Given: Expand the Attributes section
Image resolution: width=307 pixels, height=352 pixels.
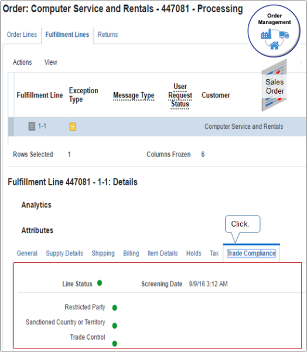Looking at the screenshot, I should 37,230.
